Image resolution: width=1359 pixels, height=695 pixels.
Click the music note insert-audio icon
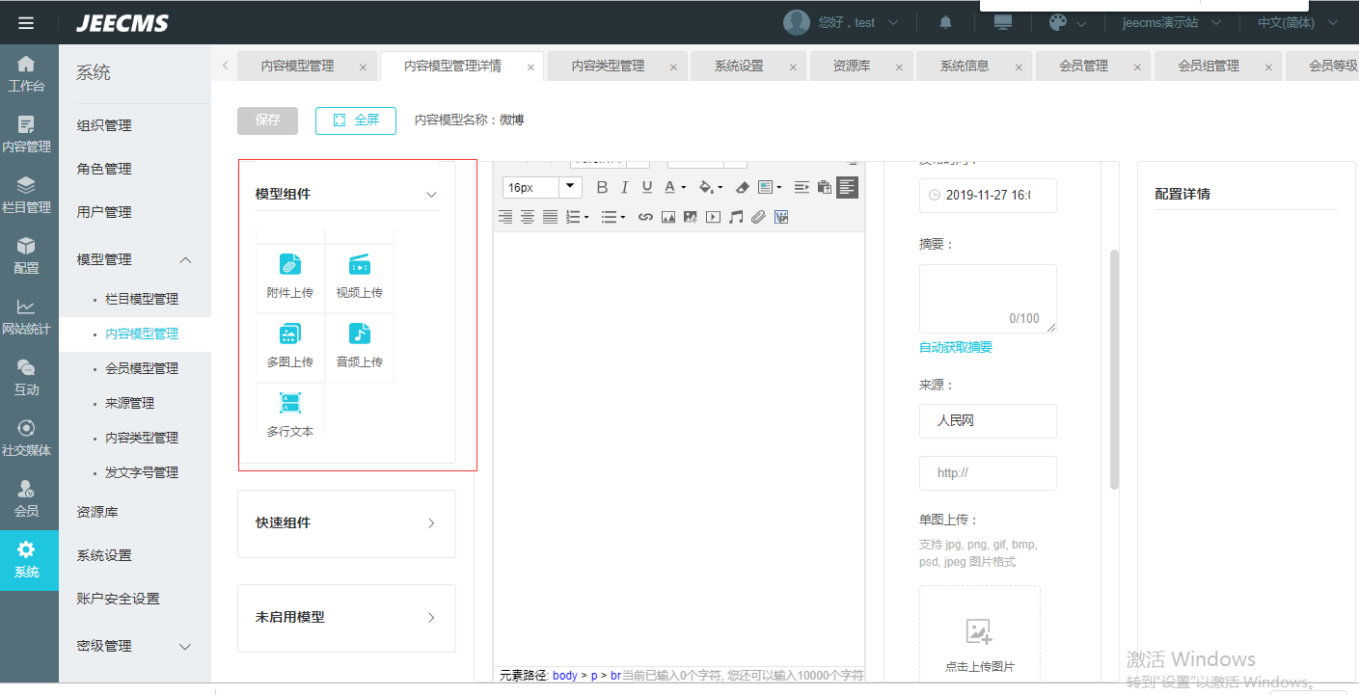(736, 217)
